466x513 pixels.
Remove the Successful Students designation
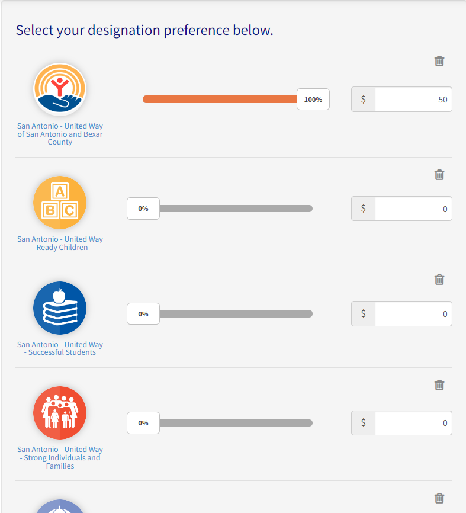click(x=439, y=280)
